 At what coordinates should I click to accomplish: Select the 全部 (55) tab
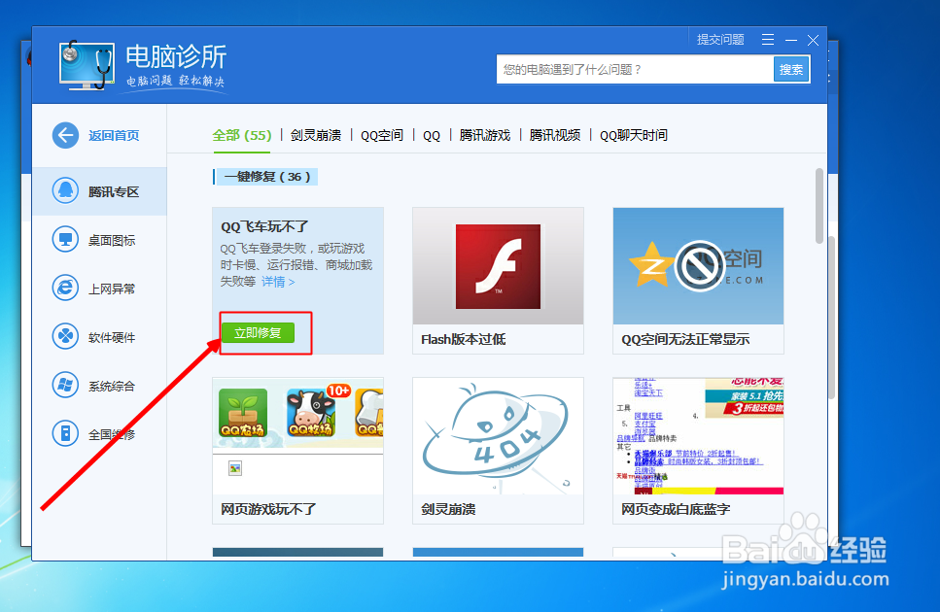point(242,135)
